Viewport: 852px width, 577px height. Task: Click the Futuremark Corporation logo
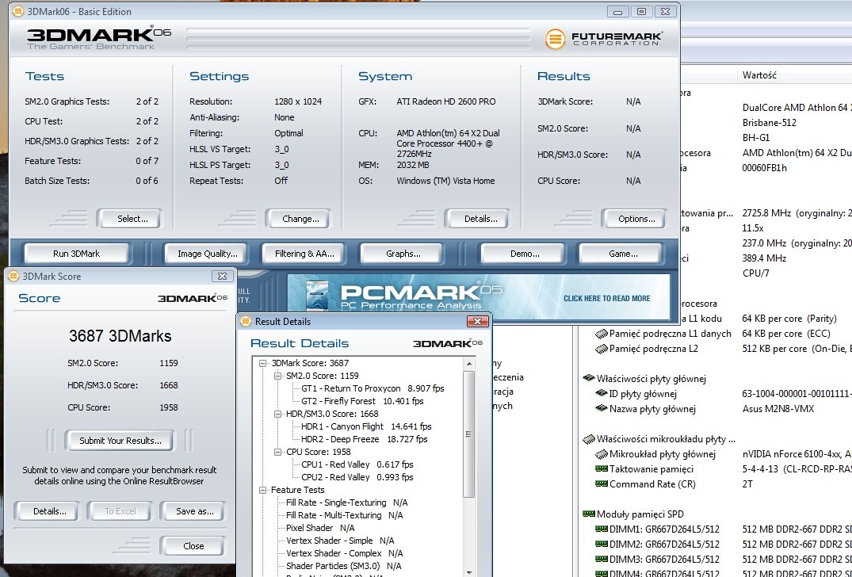coord(603,39)
